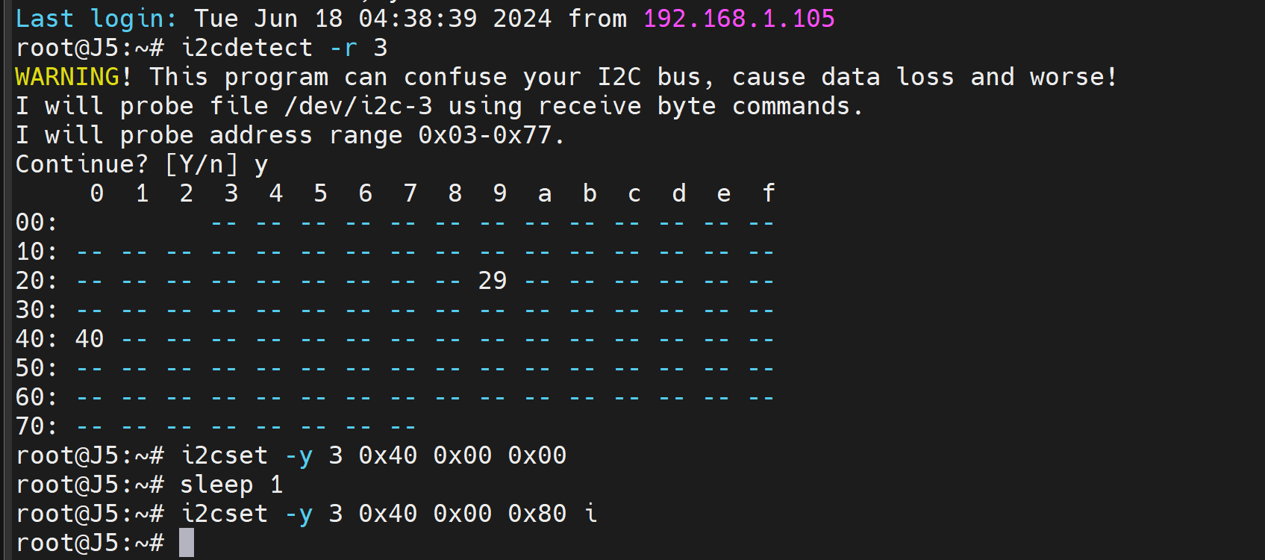Click the Last login text

pos(96,18)
